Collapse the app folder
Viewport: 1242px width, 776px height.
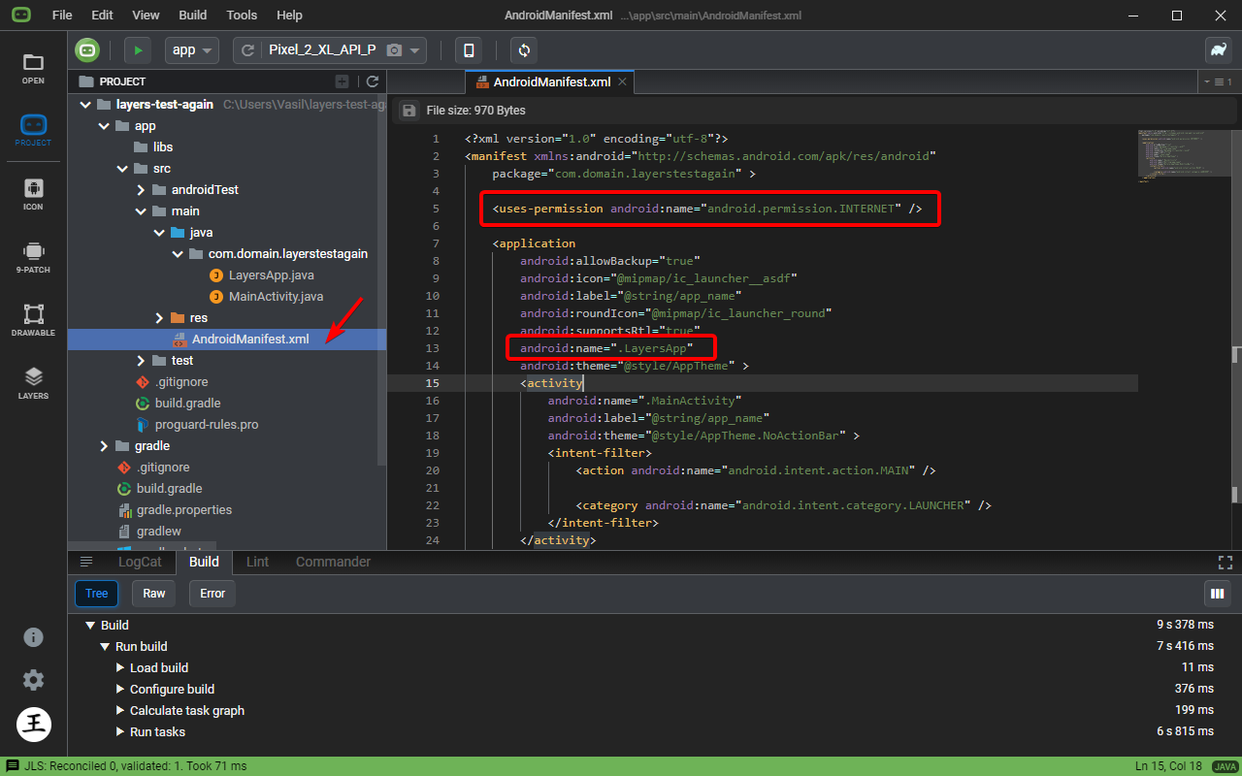point(104,126)
